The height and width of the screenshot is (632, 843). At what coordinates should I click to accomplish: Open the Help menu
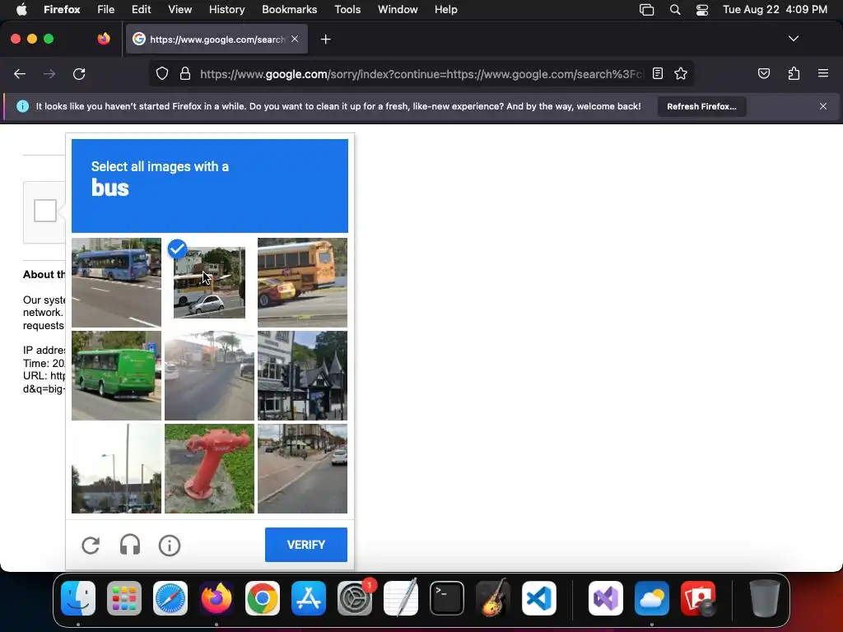click(445, 10)
